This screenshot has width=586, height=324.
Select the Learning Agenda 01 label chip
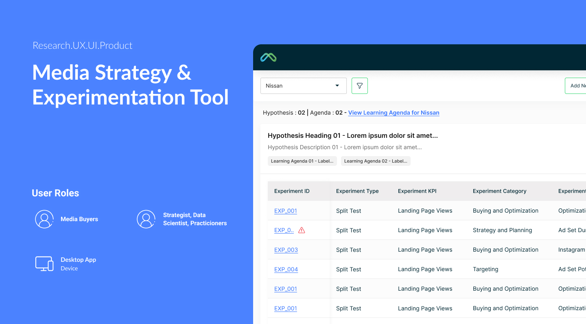(302, 161)
